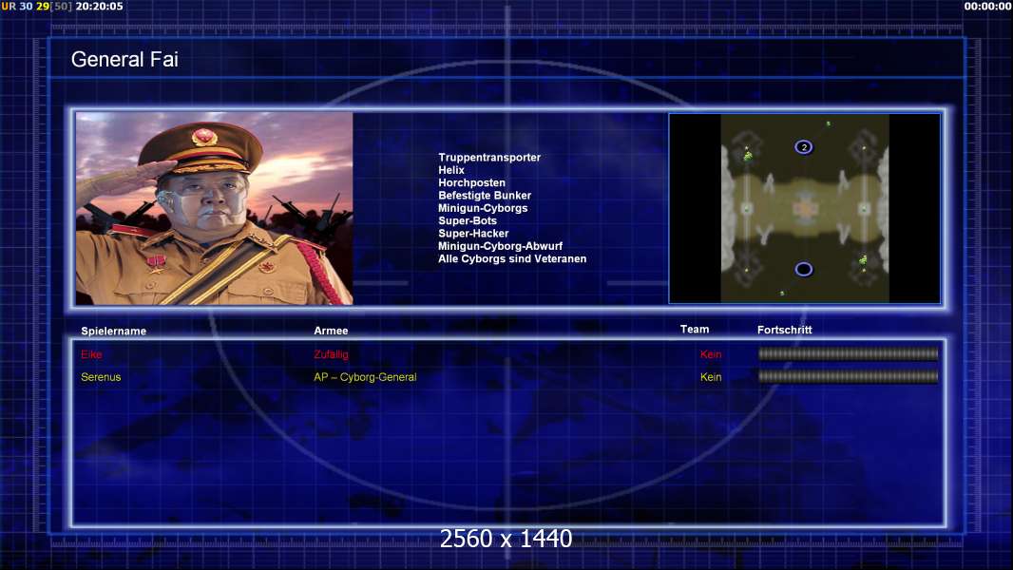This screenshot has width=1013, height=570.
Task: Click the Minigun-Cyborgs entry
Action: pos(483,208)
